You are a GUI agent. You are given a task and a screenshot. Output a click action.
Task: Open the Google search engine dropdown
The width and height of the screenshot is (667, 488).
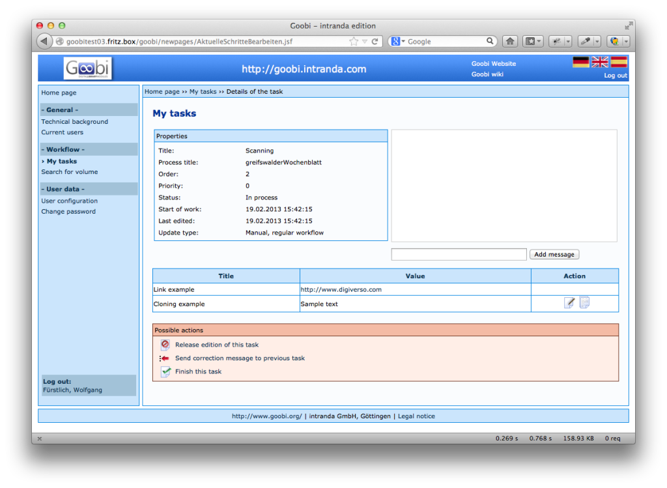pyautogui.click(x=403, y=41)
